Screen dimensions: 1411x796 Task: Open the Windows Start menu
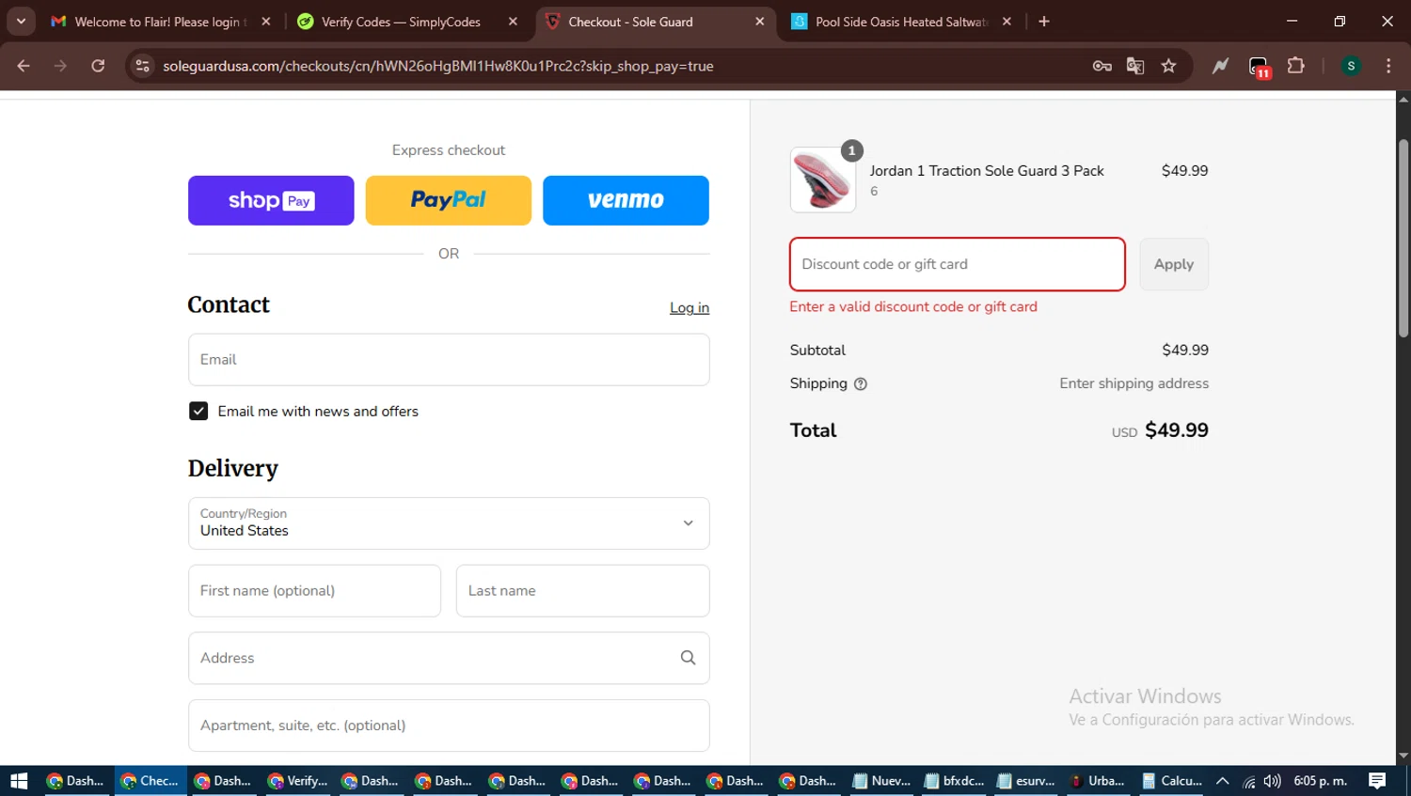[19, 781]
